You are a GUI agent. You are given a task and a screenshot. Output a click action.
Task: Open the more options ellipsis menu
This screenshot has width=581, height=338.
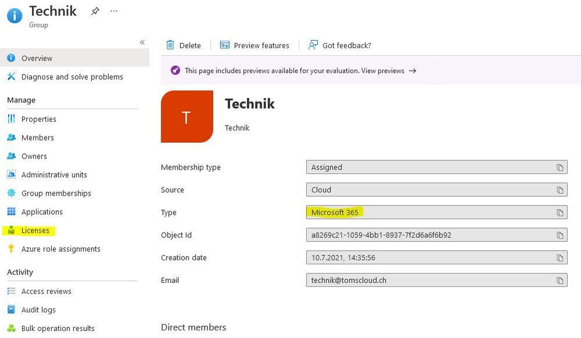pyautogui.click(x=114, y=11)
